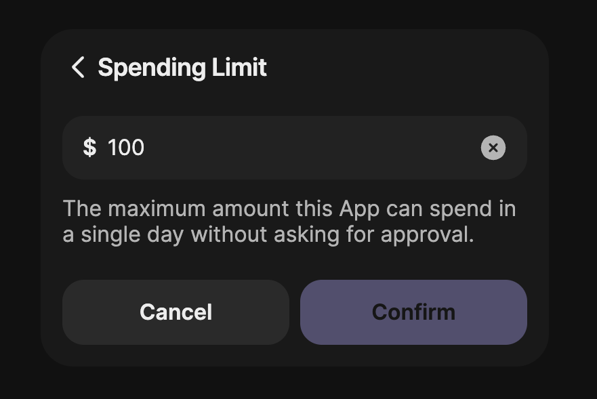The width and height of the screenshot is (597, 399).
Task: Select the 100 value for editing
Action: pyautogui.click(x=126, y=148)
